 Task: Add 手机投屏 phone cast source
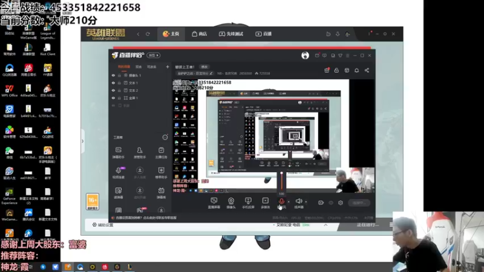[248, 203]
